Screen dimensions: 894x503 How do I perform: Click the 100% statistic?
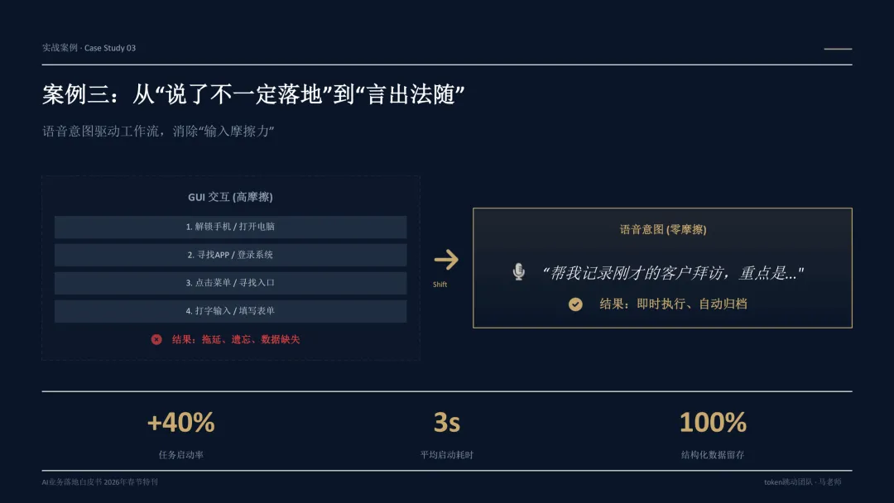tap(713, 423)
